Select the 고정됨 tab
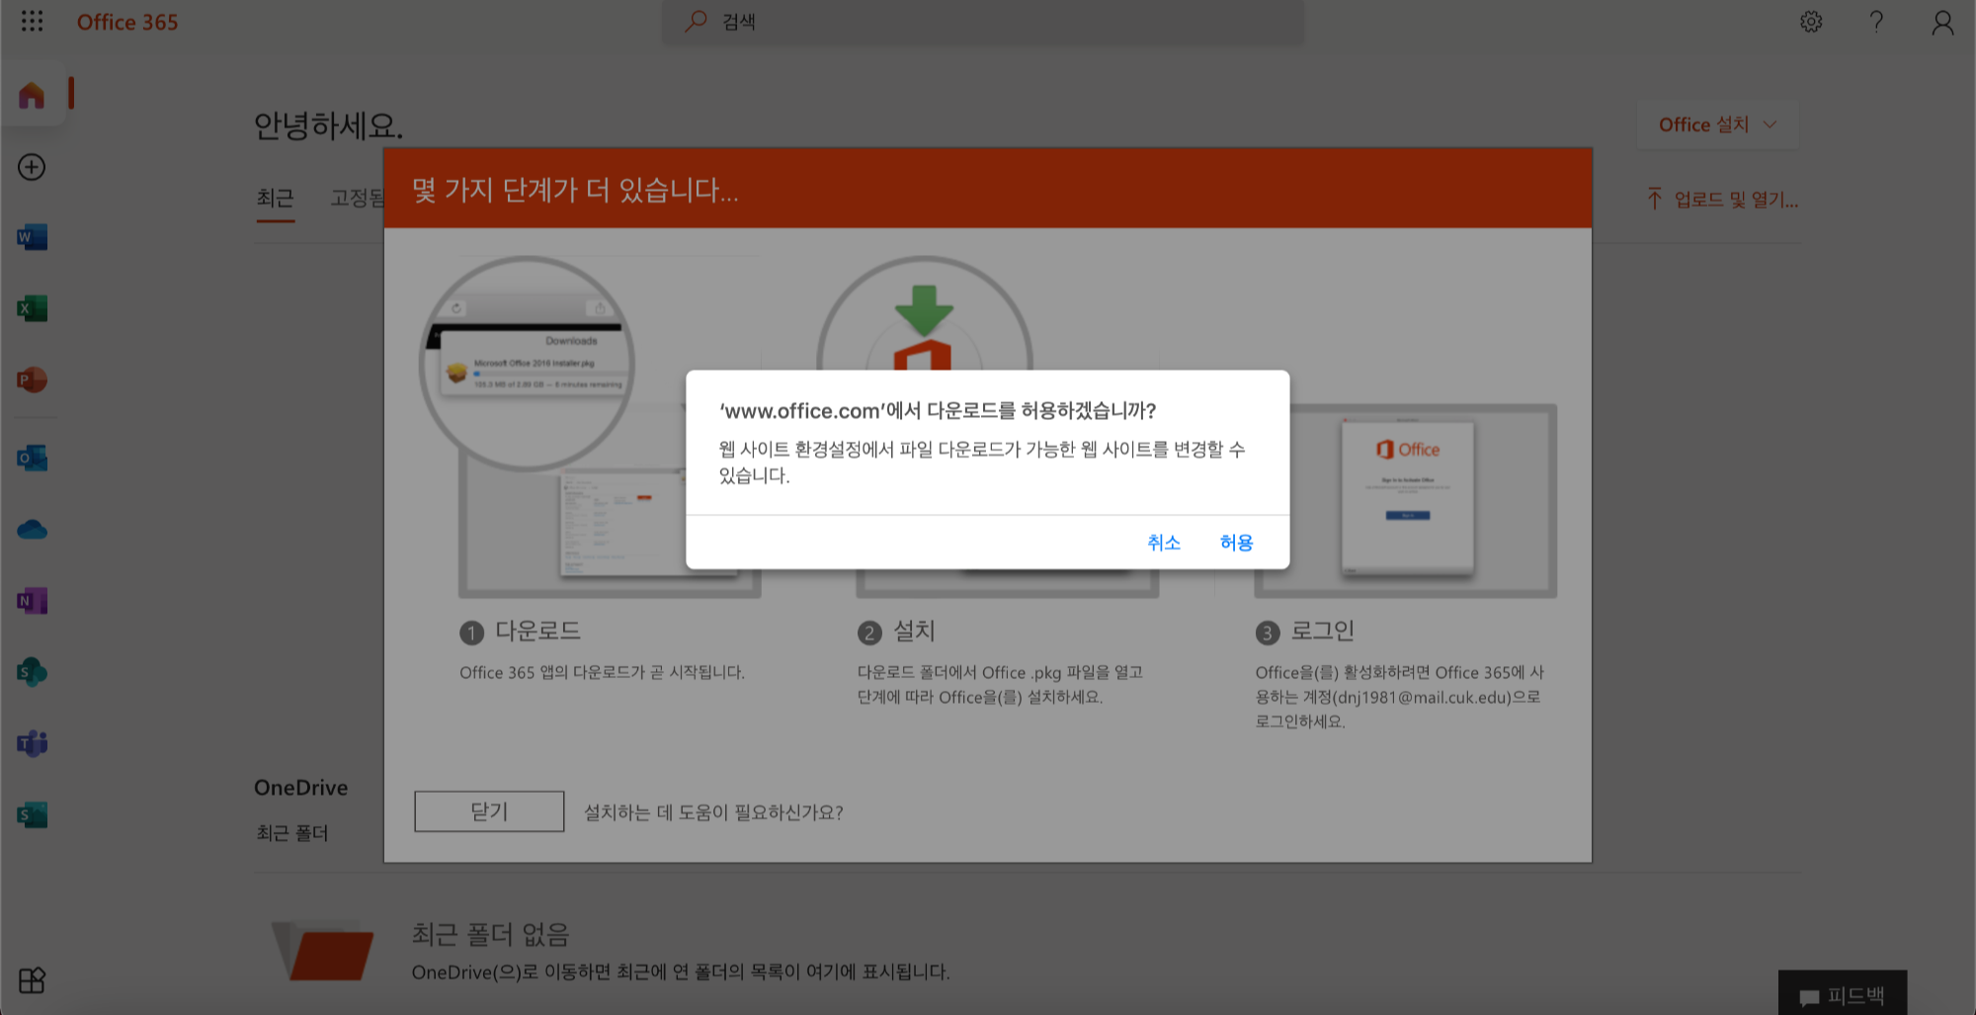The image size is (1976, 1015). (358, 198)
